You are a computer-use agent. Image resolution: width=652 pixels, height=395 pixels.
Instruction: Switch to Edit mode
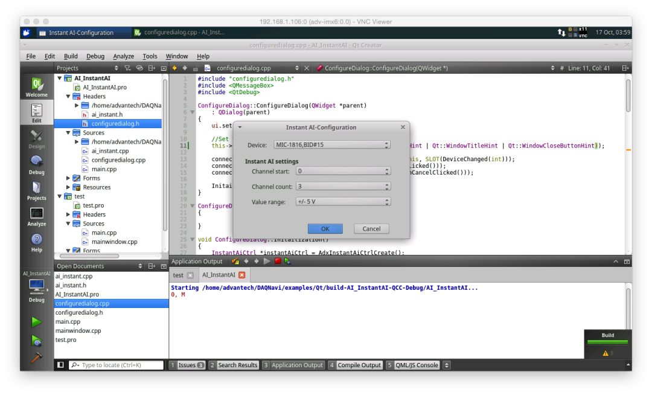tap(37, 113)
